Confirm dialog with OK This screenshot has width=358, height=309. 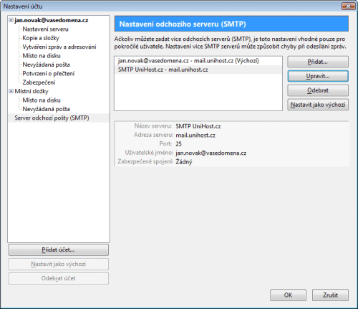coord(288,295)
